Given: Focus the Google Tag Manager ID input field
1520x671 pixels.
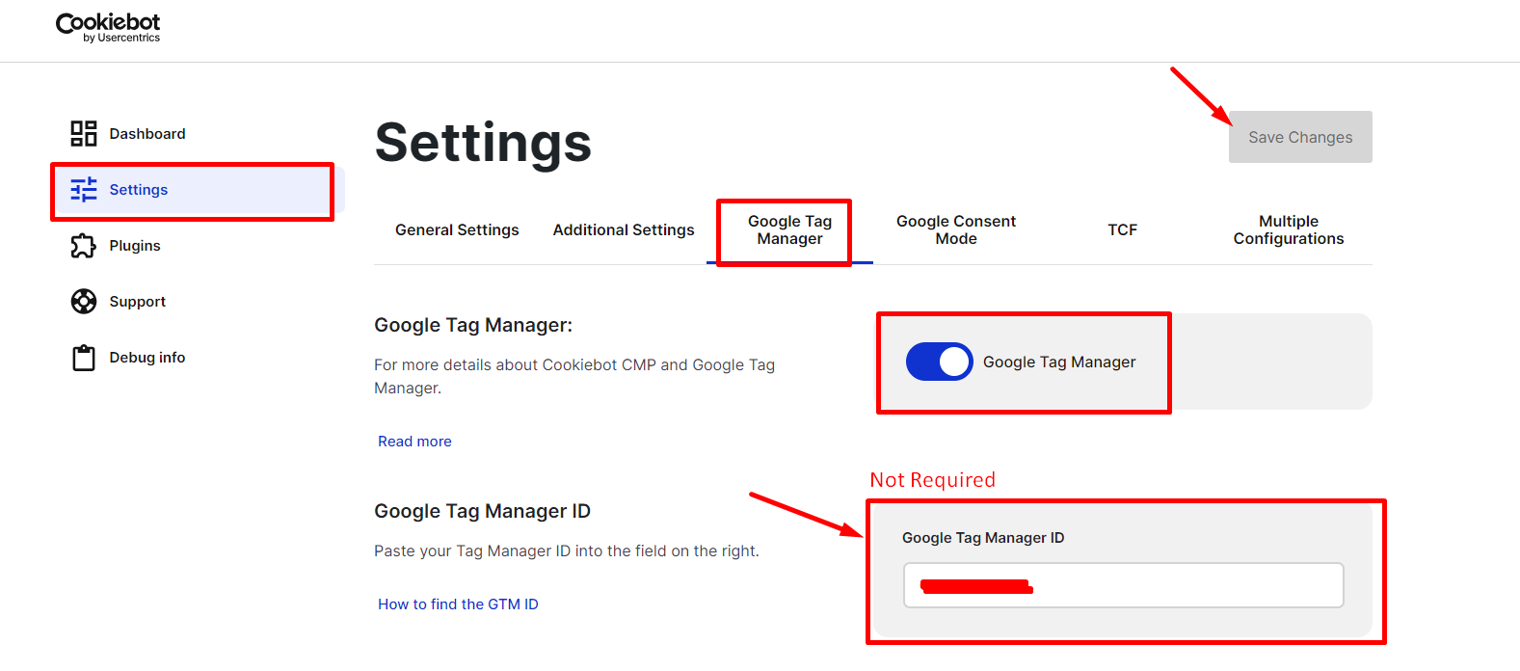Looking at the screenshot, I should point(1123,585).
